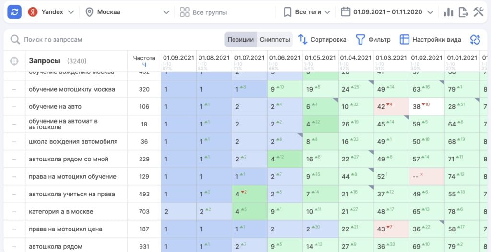Open the date range picker 01.09.2021 – 01.11.2020
Image resolution: width=491 pixels, height=252 pixels.
387,12
